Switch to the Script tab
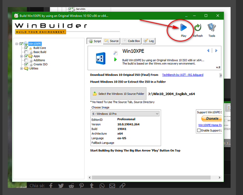243x195 pixels. tap(94, 41)
